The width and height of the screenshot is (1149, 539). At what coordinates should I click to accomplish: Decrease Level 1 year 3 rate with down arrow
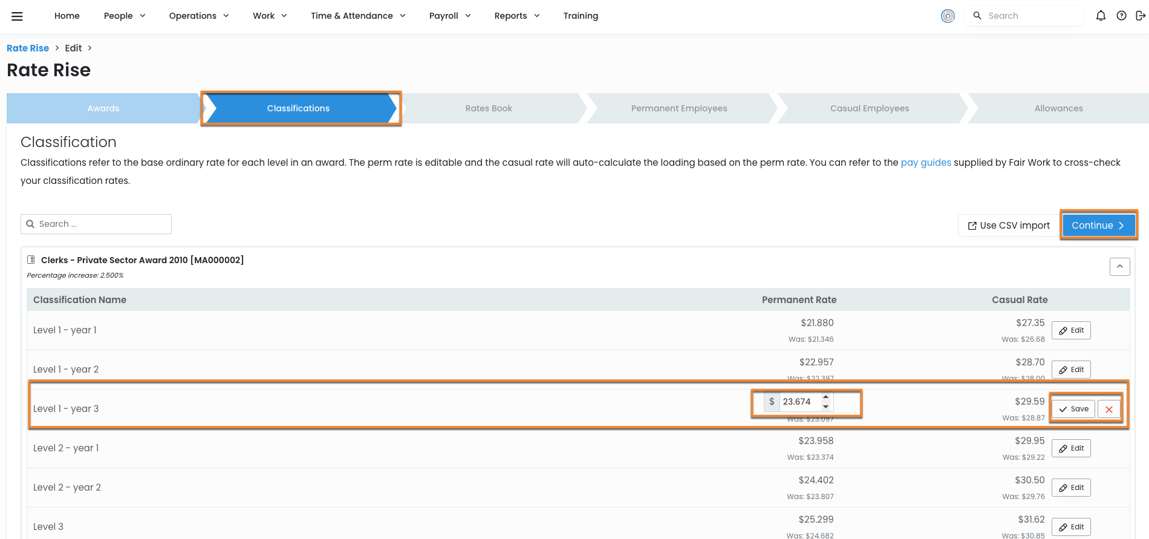click(825, 407)
